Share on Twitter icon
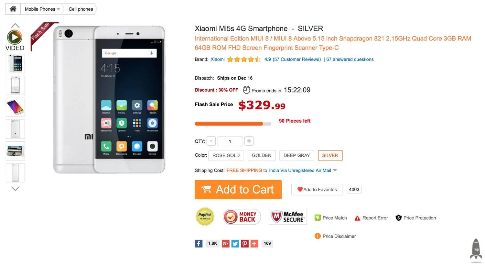 [x=235, y=243]
